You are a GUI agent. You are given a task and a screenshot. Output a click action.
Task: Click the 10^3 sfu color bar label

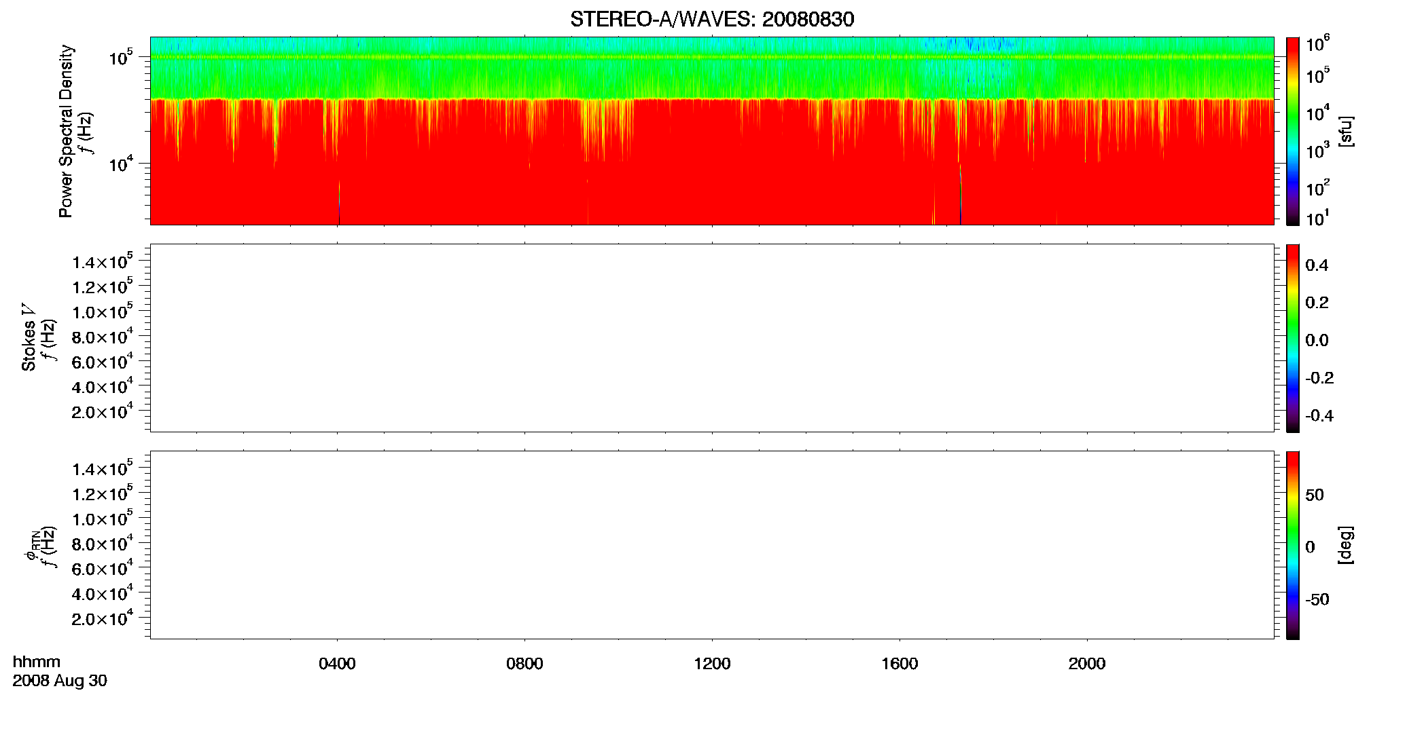(1317, 150)
